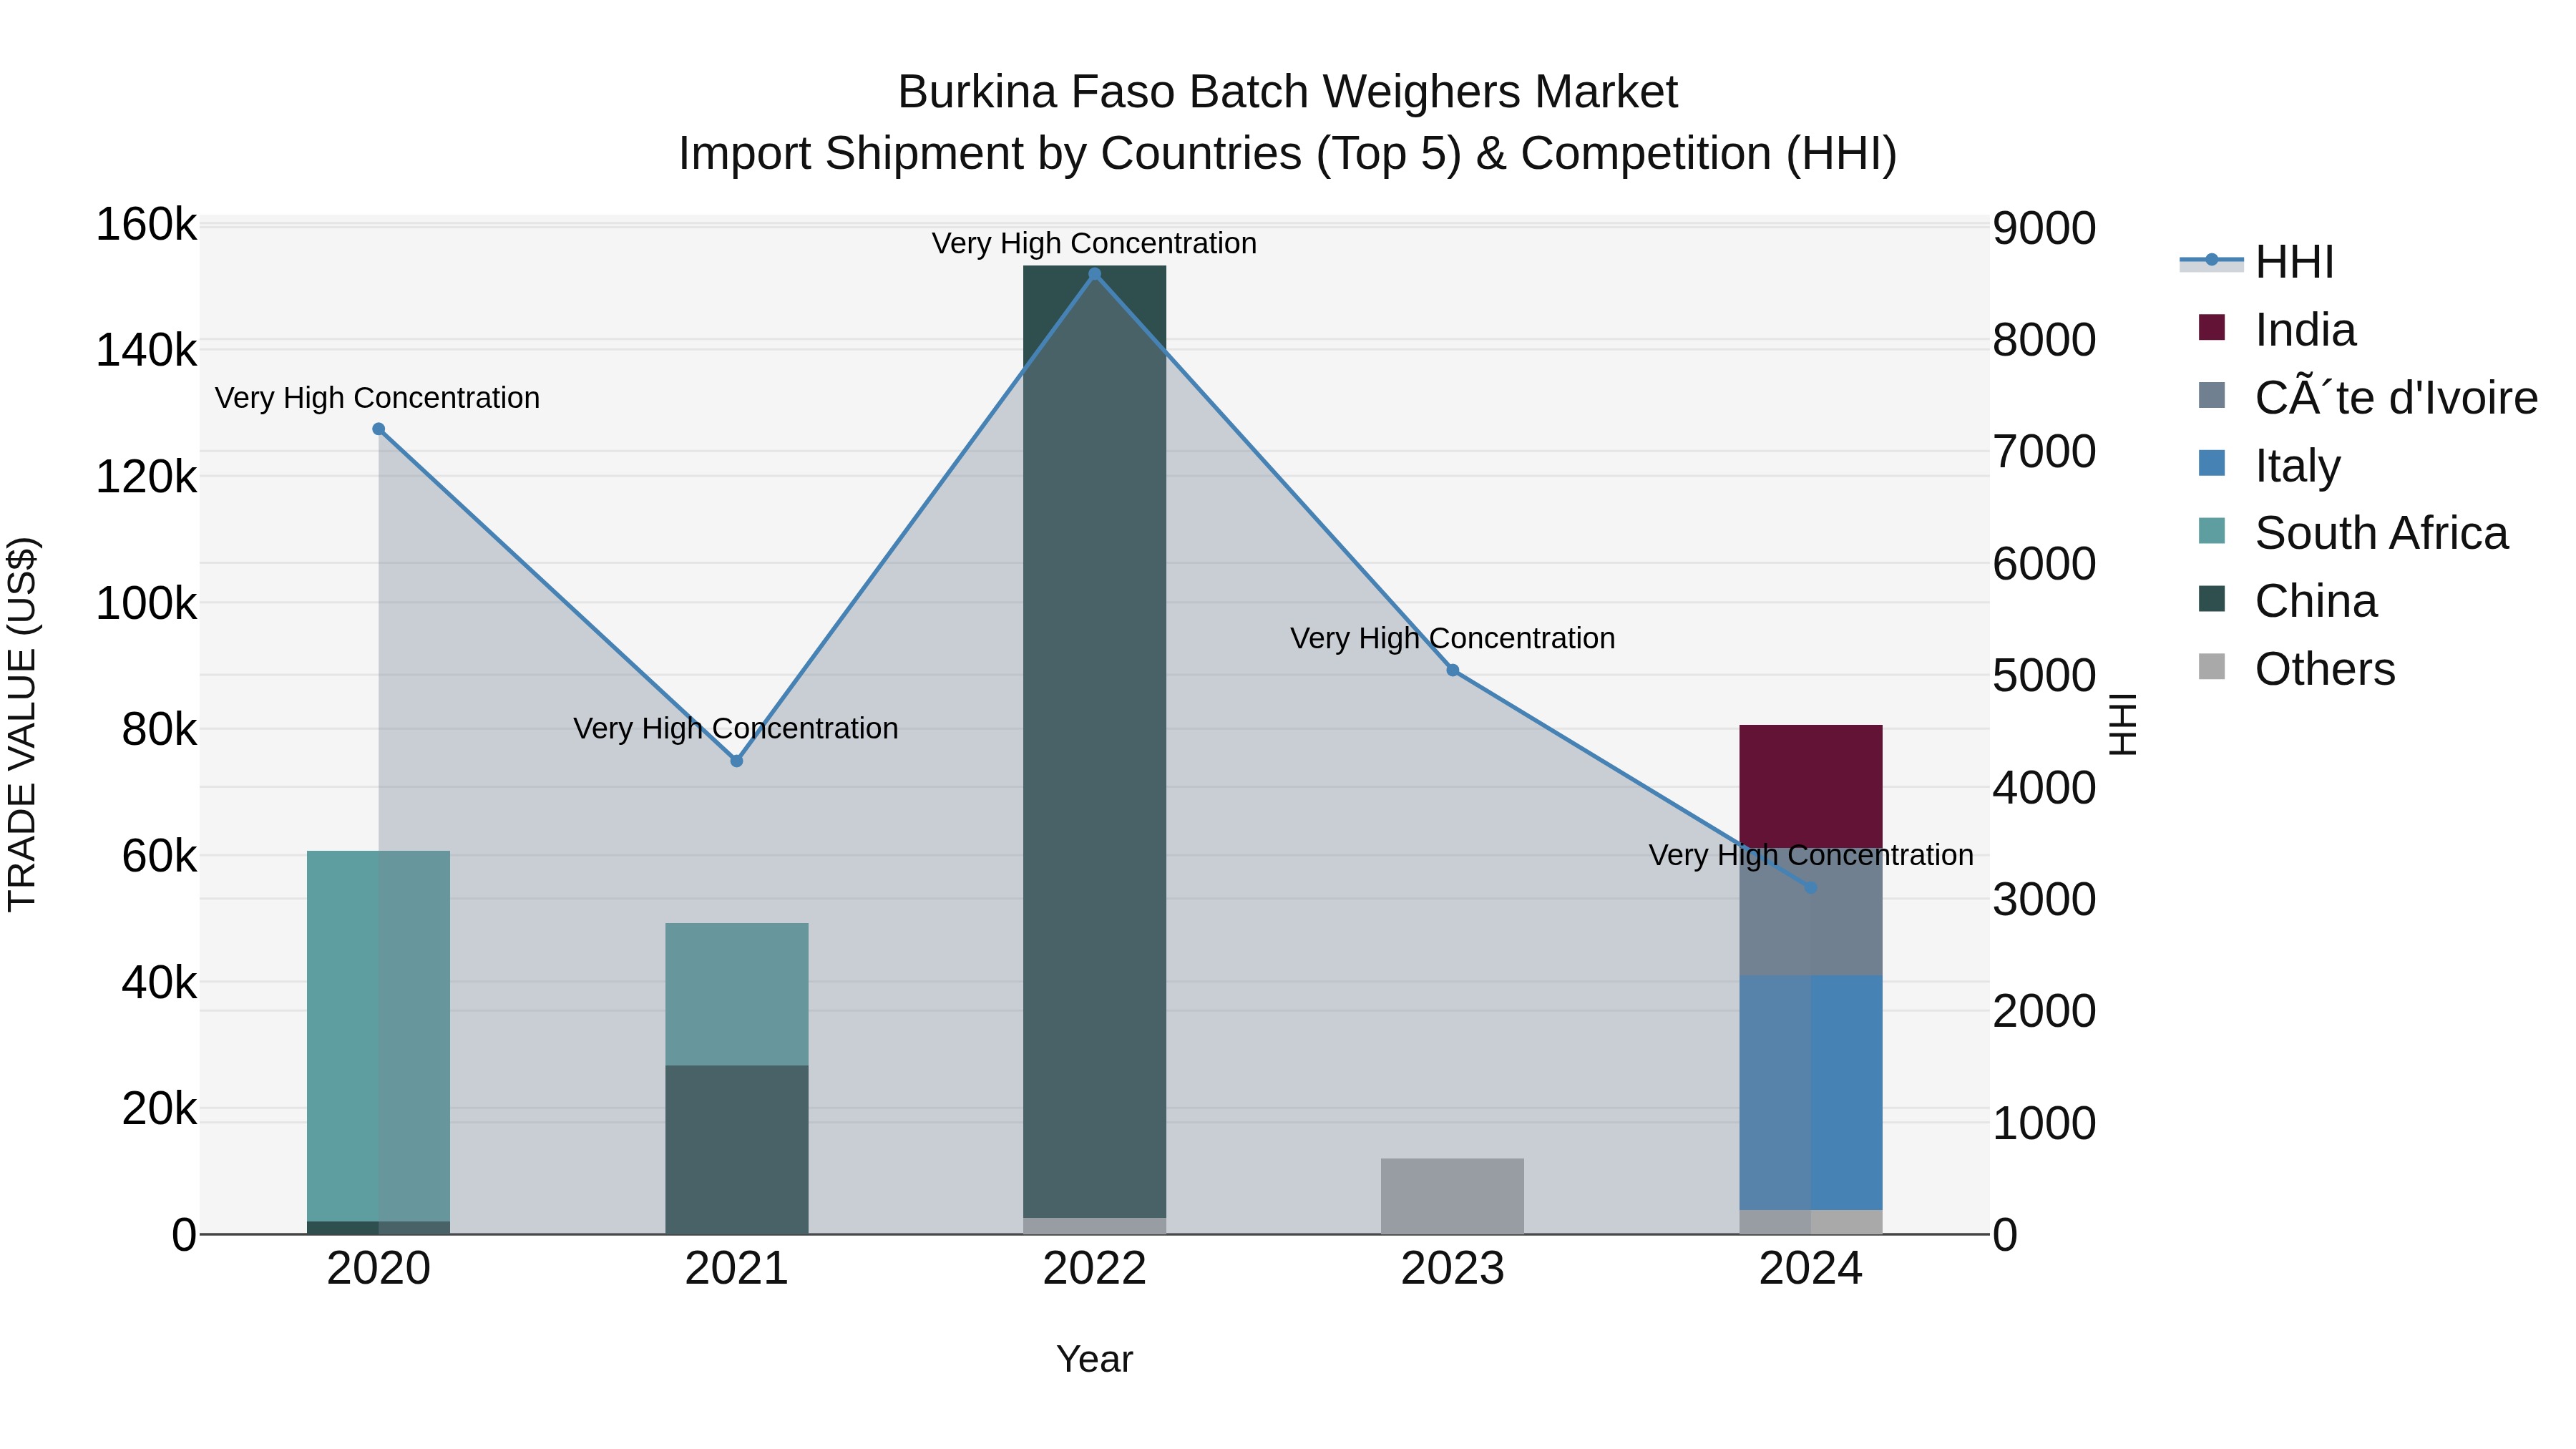
Task: Click the South Africa bar segment in 2021
Action: [x=737, y=994]
